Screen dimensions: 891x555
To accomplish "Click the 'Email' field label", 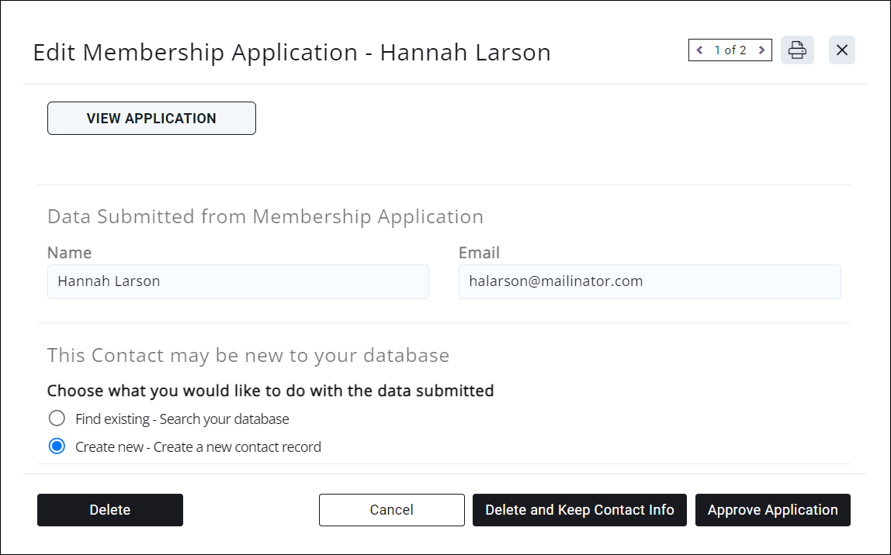I will point(479,253).
